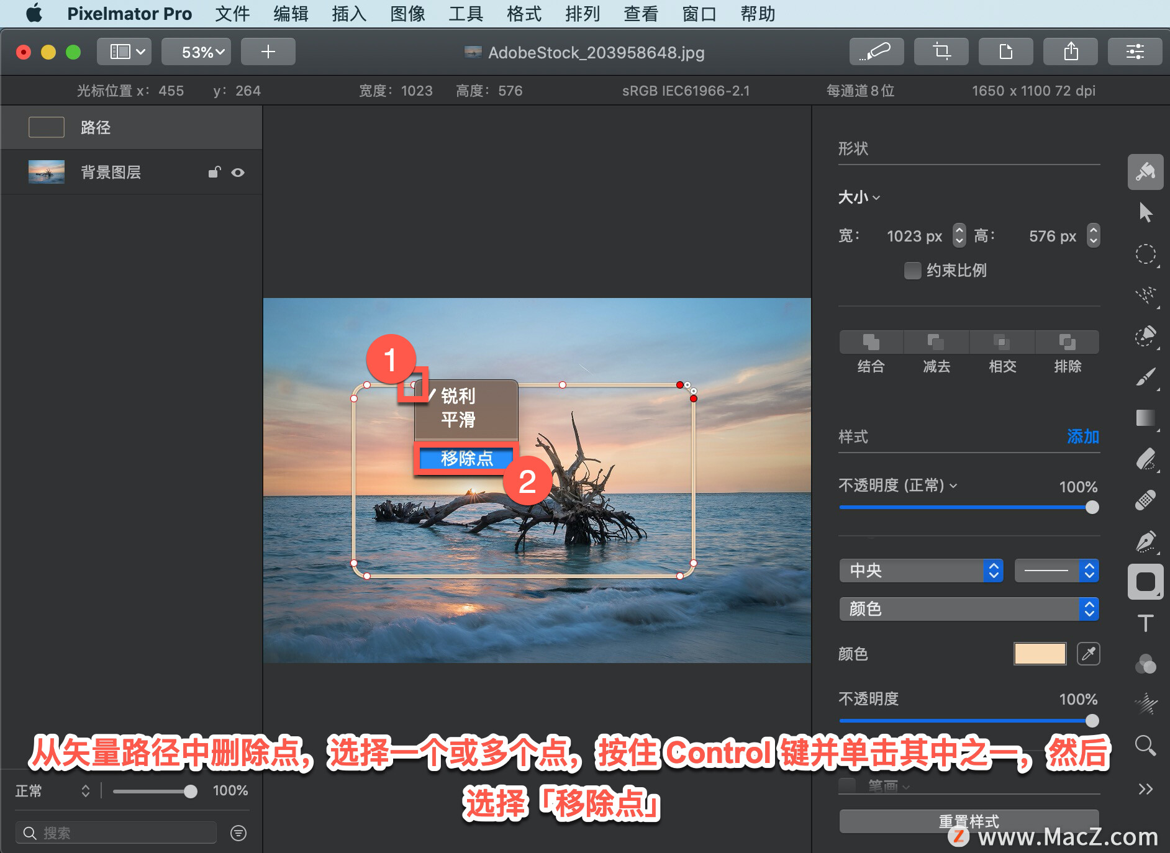
Task: Click the style 不透明度 (正常) slider handle
Action: pos(1092,507)
